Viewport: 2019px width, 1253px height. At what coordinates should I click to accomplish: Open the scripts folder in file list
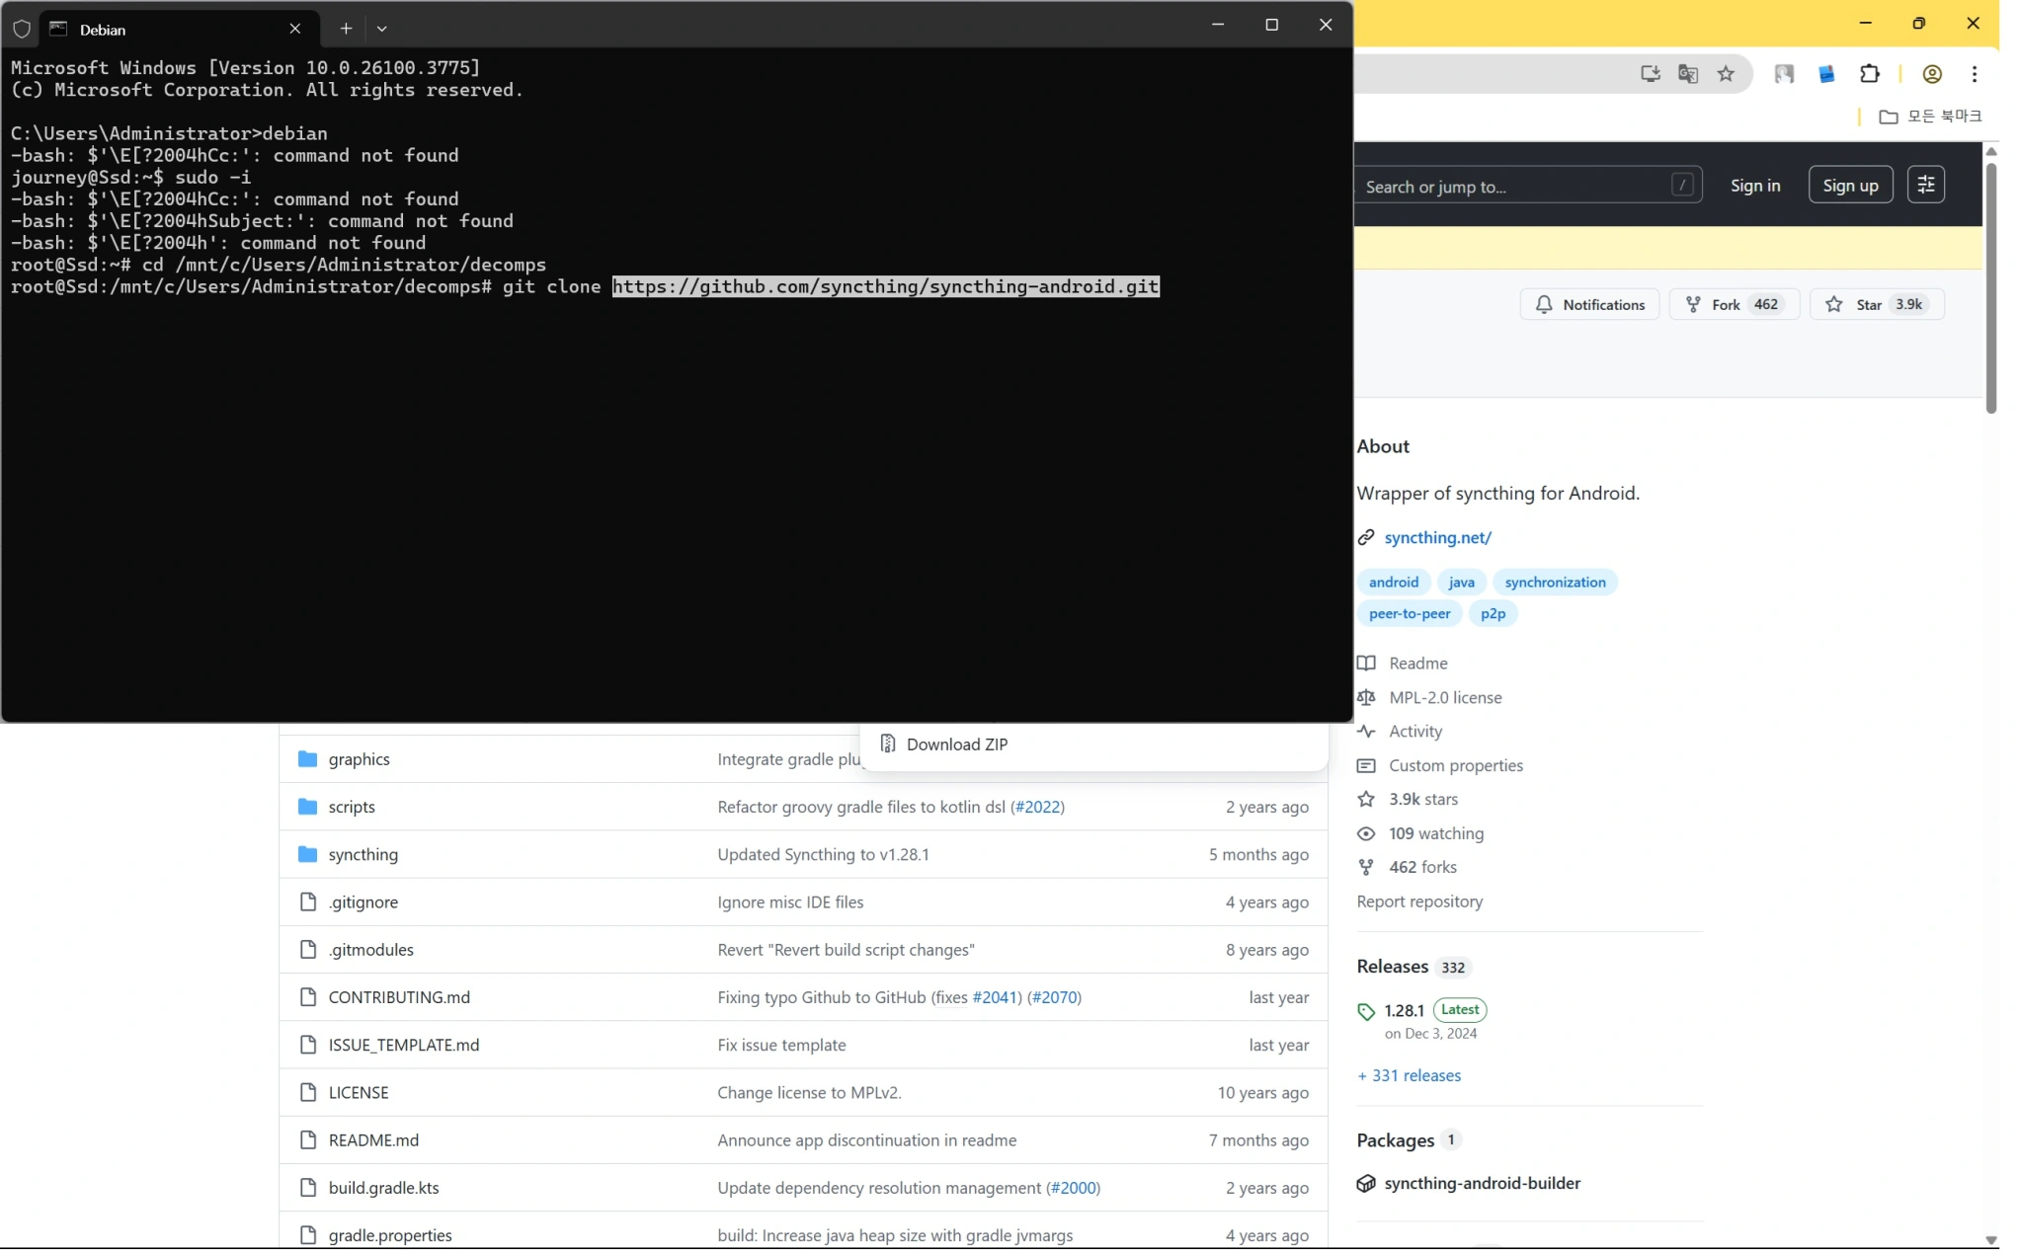click(x=352, y=808)
